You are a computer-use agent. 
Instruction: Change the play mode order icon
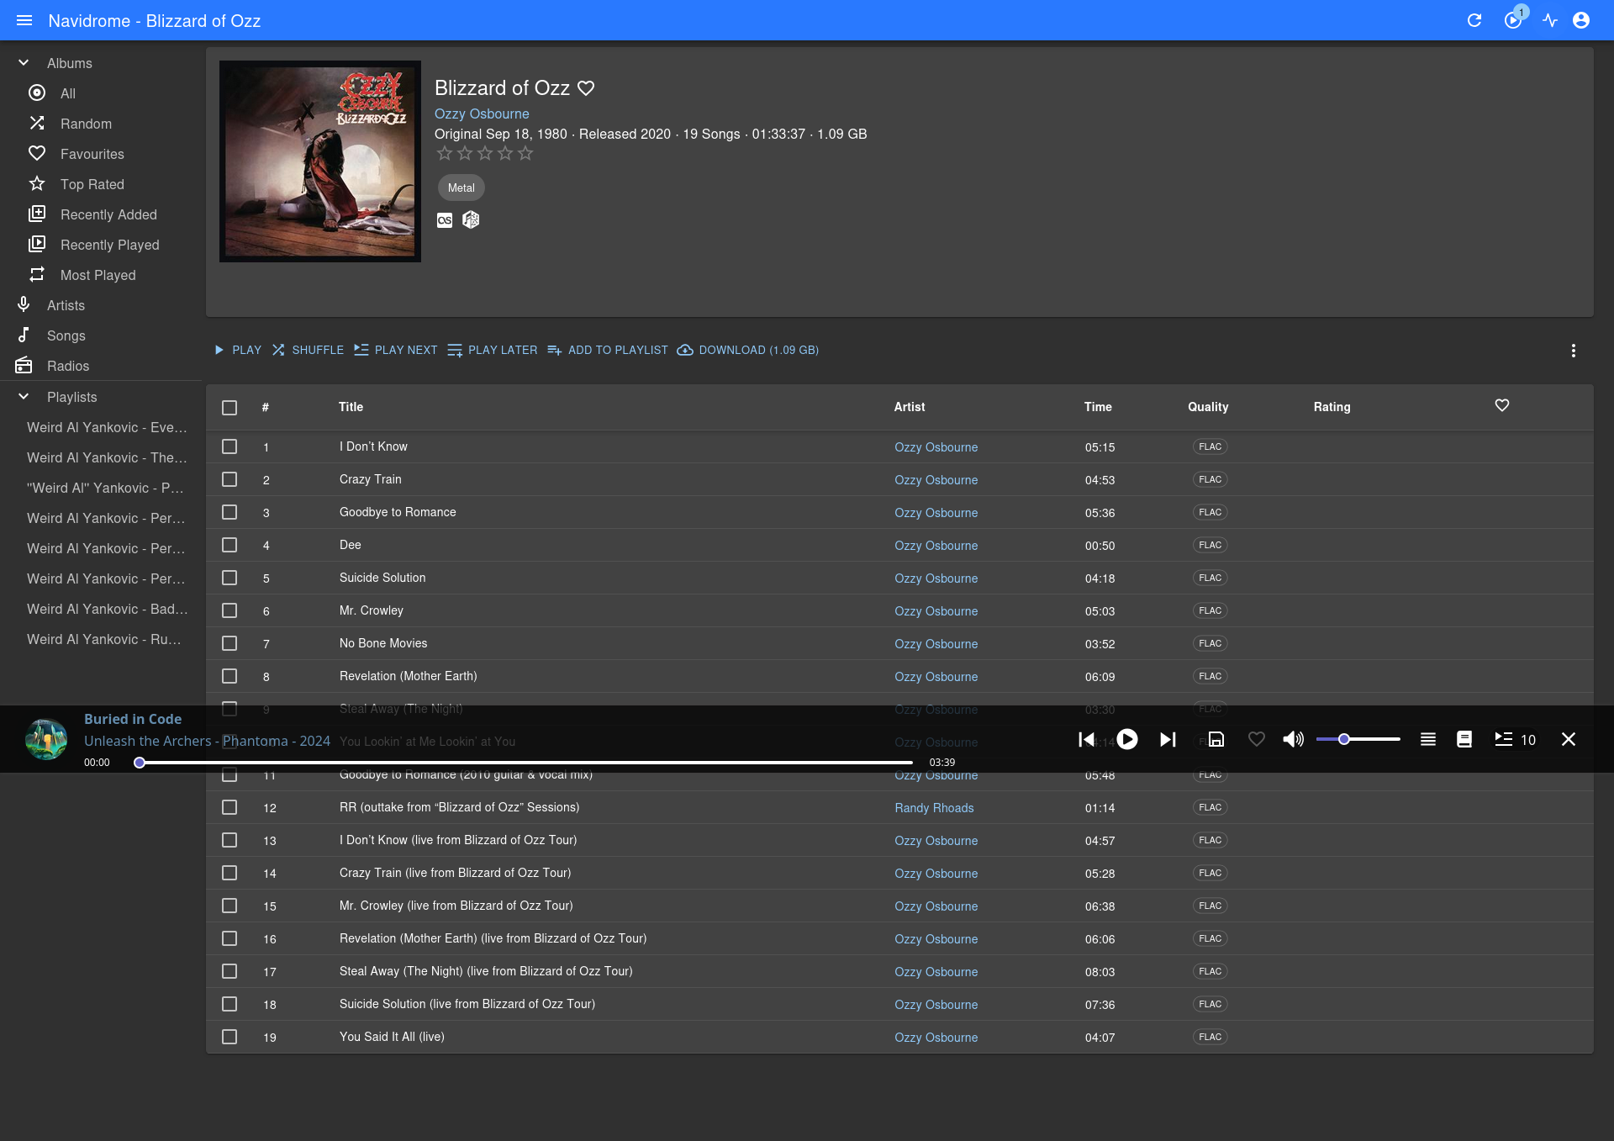click(x=1428, y=739)
